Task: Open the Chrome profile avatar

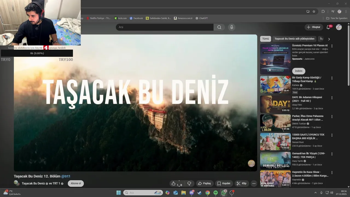Action: (x=339, y=11)
